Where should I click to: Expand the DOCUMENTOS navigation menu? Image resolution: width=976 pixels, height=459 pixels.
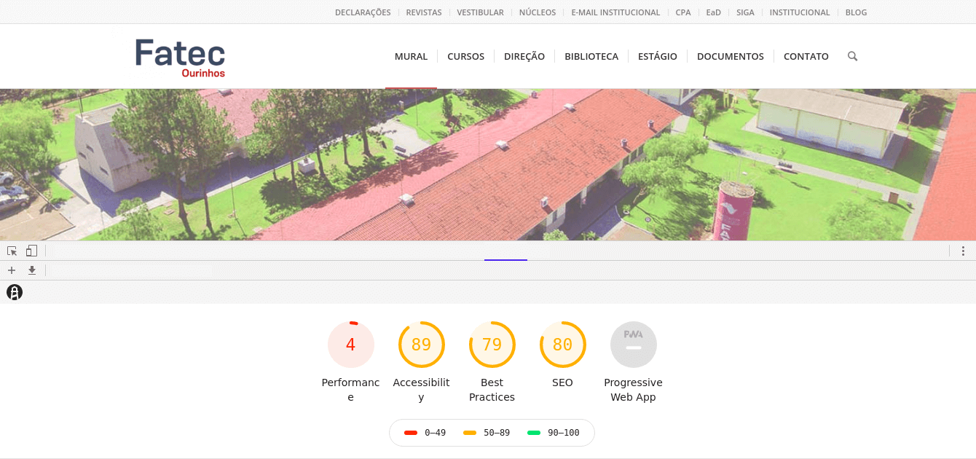coord(730,56)
